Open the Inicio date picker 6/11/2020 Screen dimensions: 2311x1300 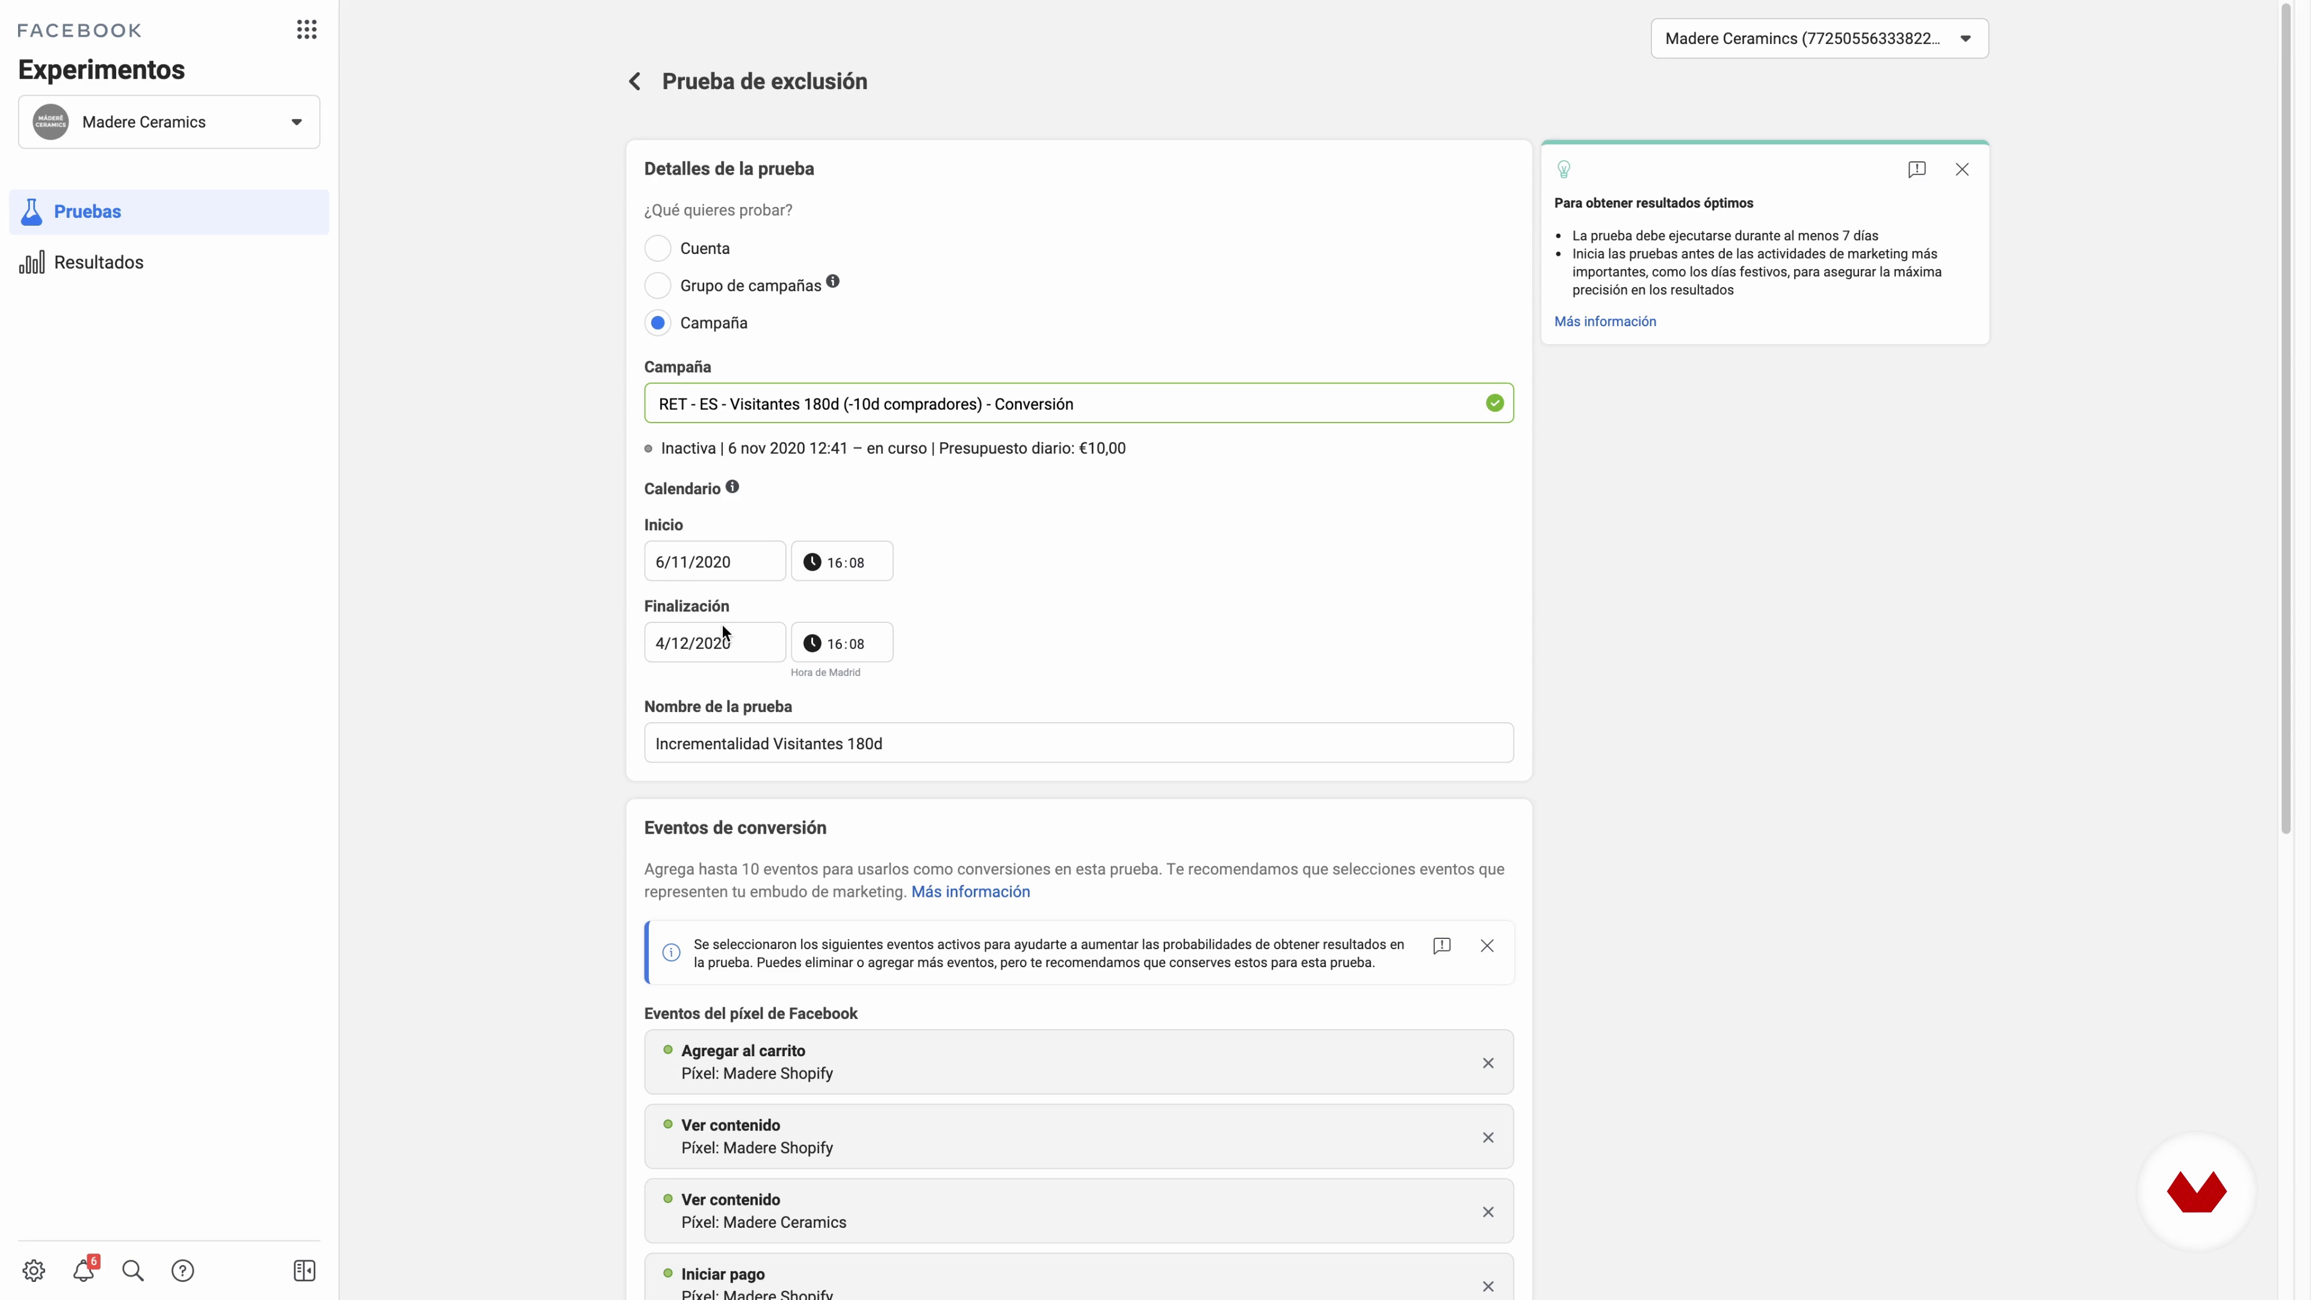715,562
